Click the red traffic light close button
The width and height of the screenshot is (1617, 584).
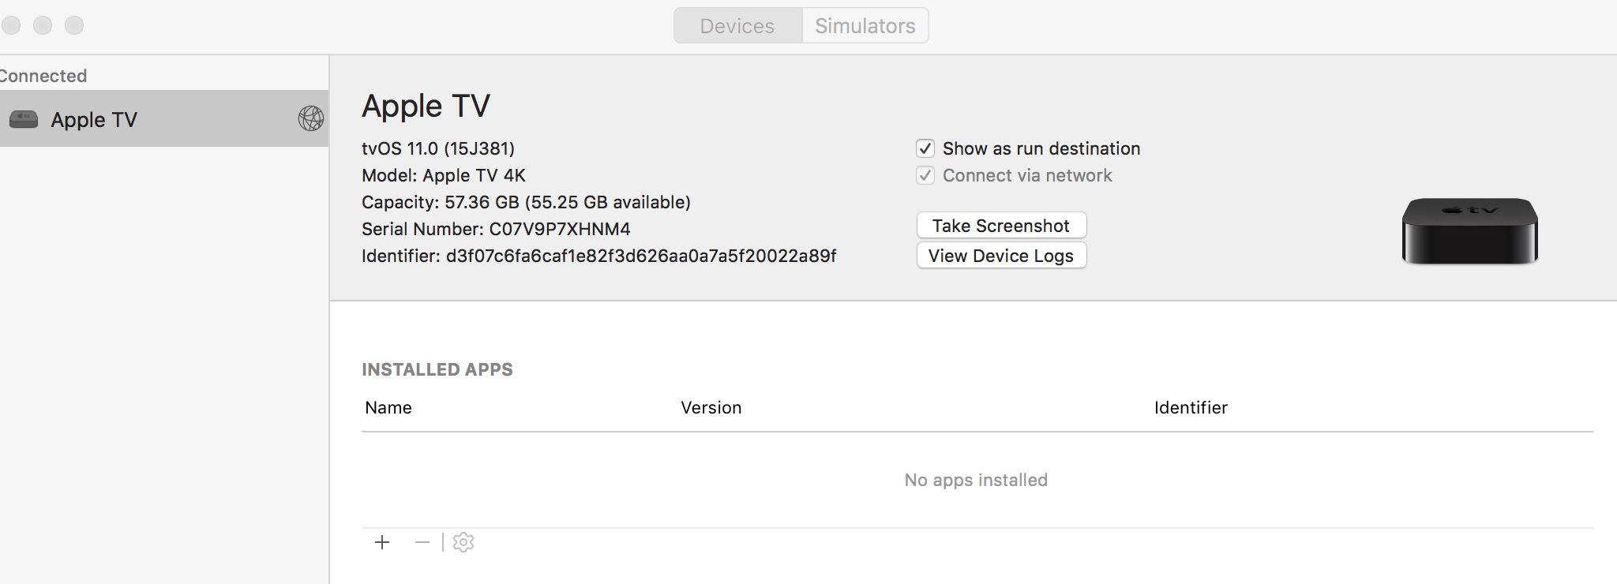coord(11,24)
